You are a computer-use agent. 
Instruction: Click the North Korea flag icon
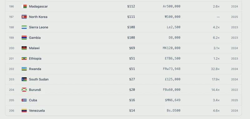(24, 17)
